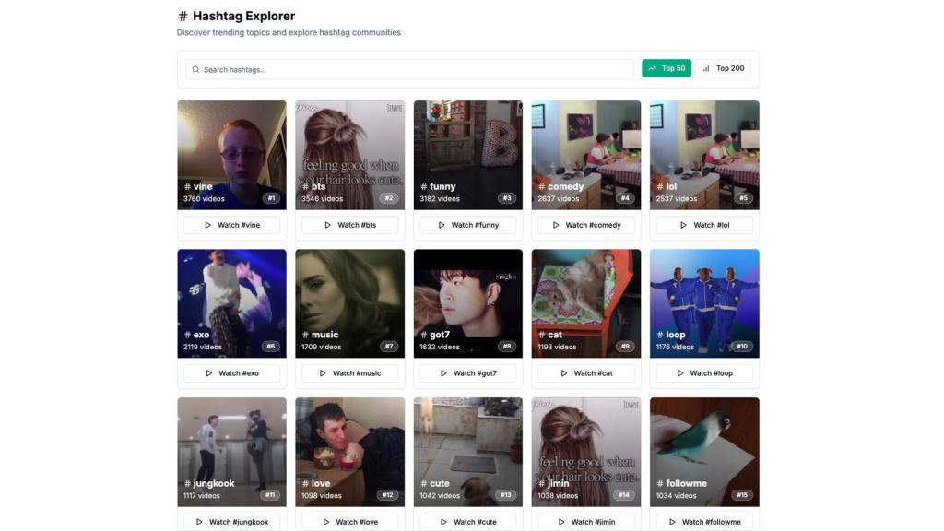
Task: Open the #lol hashtag thumbnail
Action: [x=704, y=155]
